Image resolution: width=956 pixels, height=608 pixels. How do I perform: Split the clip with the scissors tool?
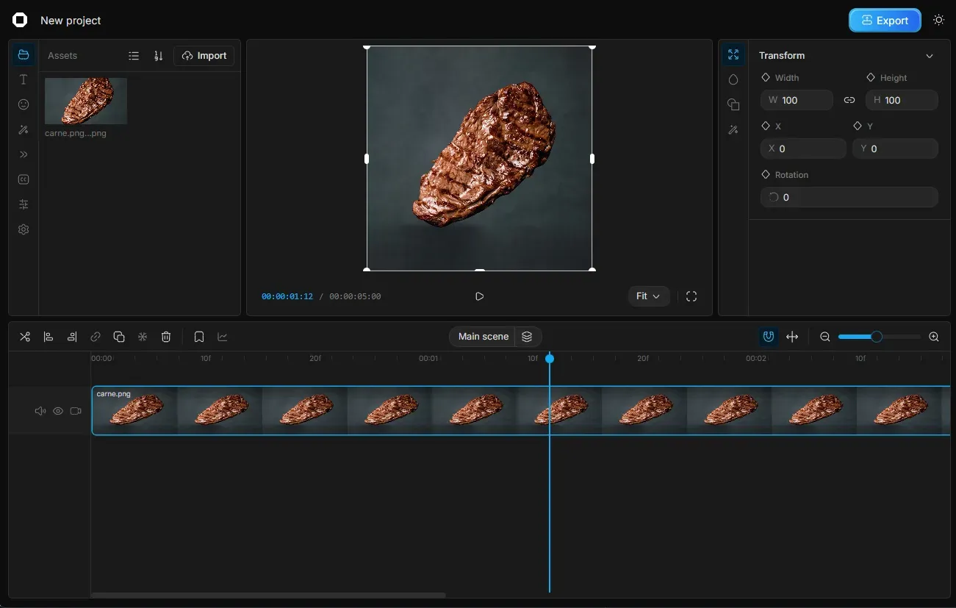(25, 337)
